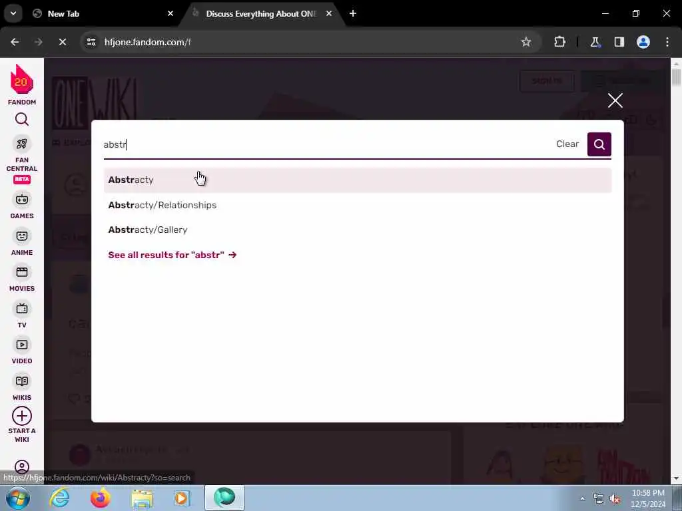Open the tab search dropdown arrow
Image resolution: width=682 pixels, height=511 pixels.
[x=13, y=13]
